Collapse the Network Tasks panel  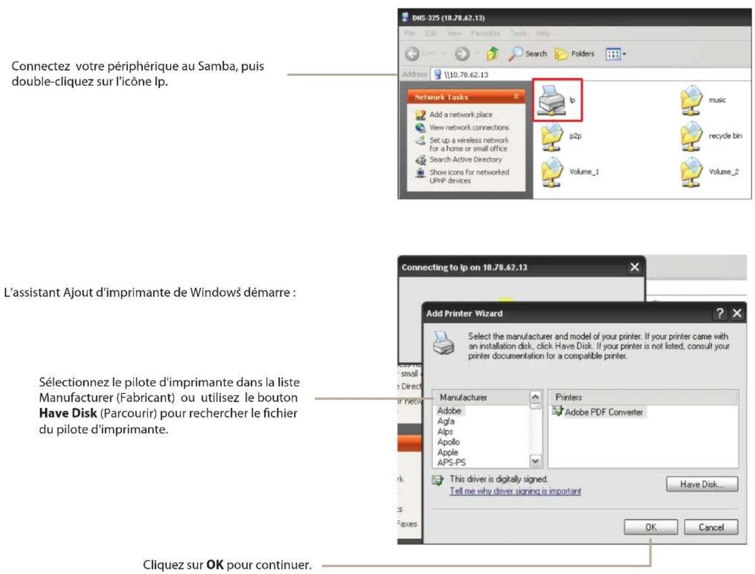[x=516, y=97]
